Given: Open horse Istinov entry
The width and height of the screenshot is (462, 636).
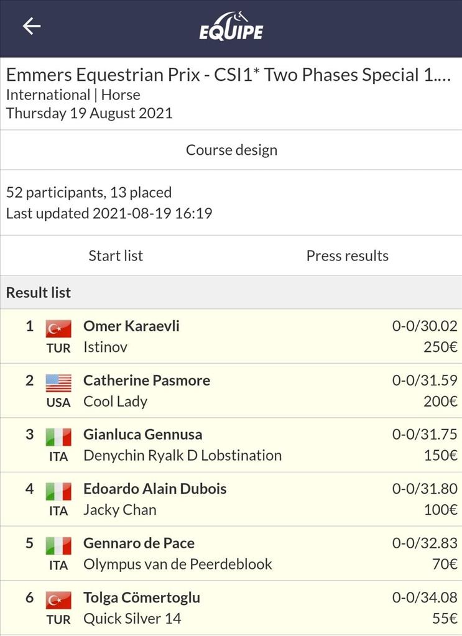Looking at the screenshot, I should tap(106, 347).
